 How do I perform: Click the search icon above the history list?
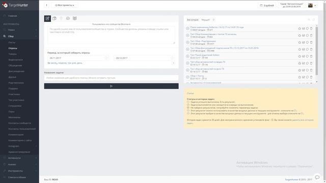click(309, 20)
